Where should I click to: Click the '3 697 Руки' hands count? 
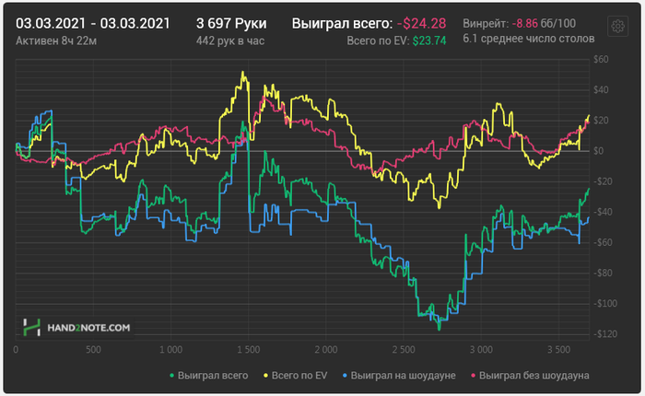click(x=231, y=23)
